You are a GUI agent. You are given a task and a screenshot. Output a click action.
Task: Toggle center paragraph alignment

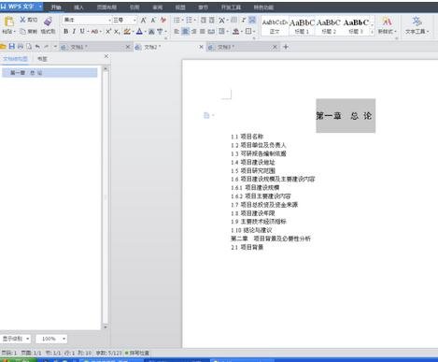coord(185,31)
